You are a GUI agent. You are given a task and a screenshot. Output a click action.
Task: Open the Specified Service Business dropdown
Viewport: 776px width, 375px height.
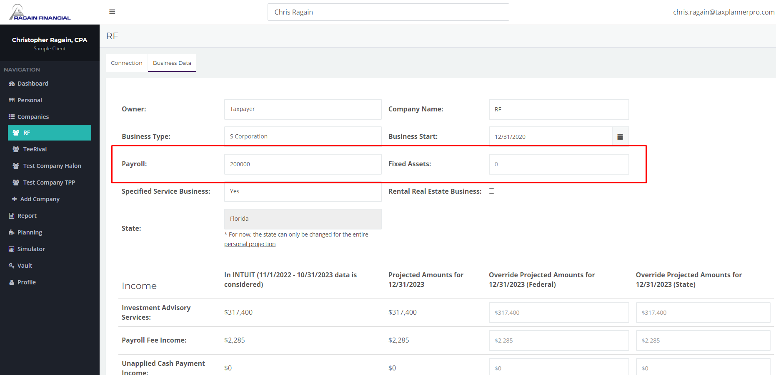pos(303,192)
